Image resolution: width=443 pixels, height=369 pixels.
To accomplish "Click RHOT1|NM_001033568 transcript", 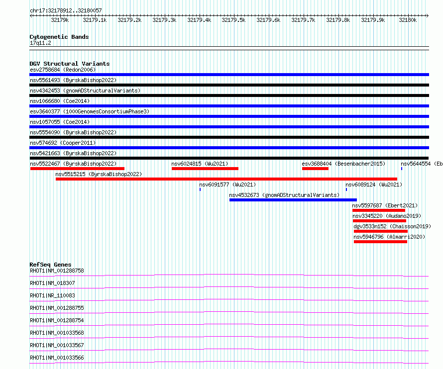I will pyautogui.click(x=57, y=333).
